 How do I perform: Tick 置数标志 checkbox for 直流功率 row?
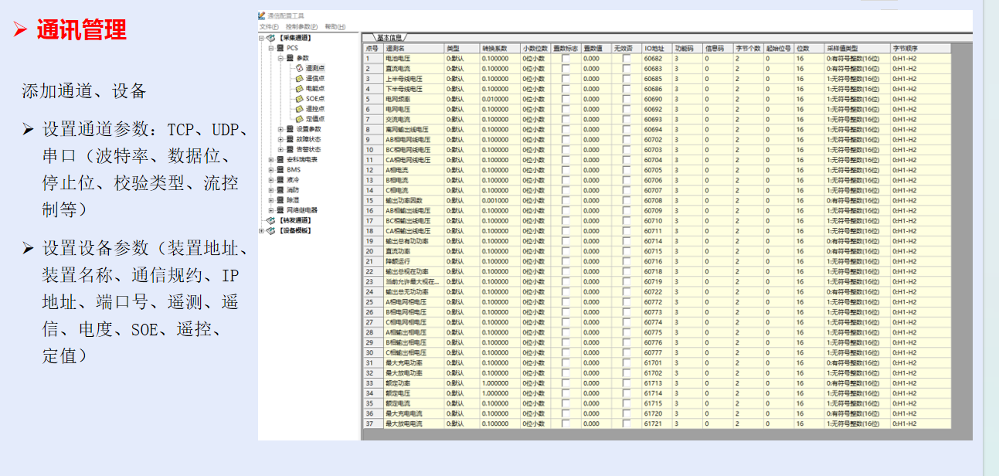point(566,251)
